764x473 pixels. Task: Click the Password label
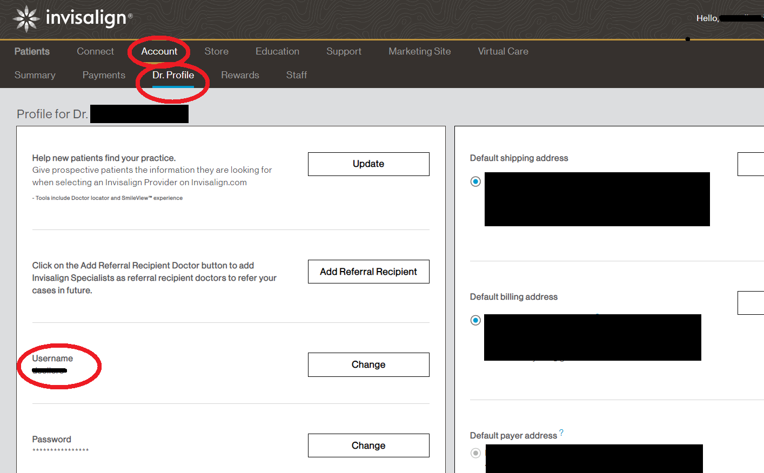pos(51,439)
